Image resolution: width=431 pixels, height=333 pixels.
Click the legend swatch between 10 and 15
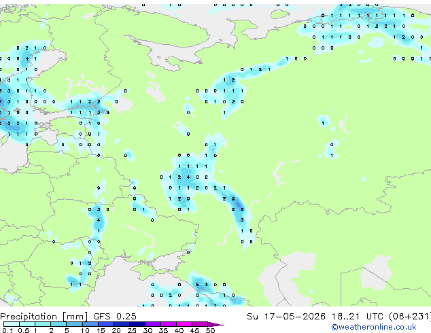(90, 324)
